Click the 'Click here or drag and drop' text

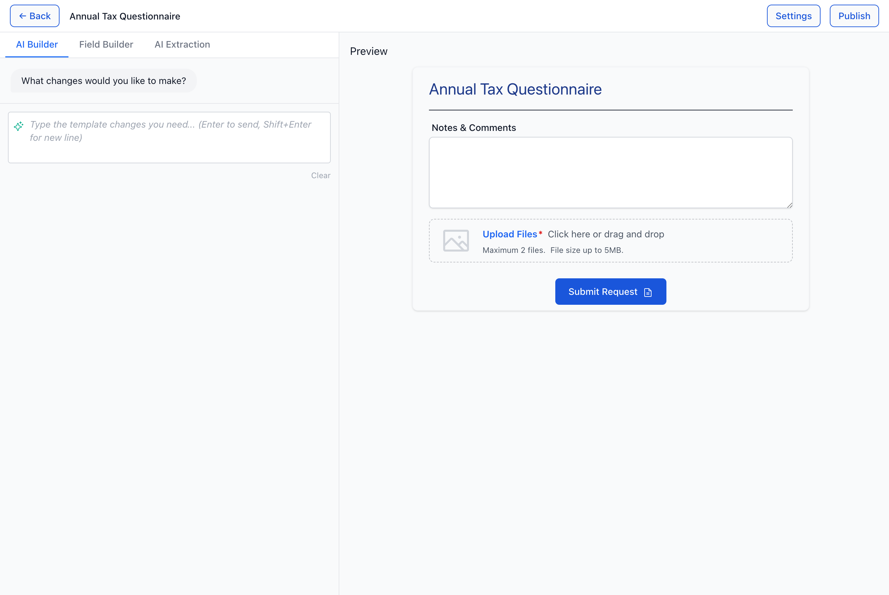point(606,234)
